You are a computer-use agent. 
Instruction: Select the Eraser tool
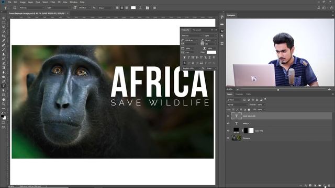click(4, 63)
